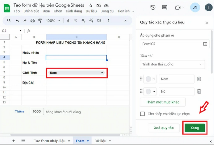Open version history clock icon
The width and height of the screenshot is (214, 145).
(x=153, y=7)
